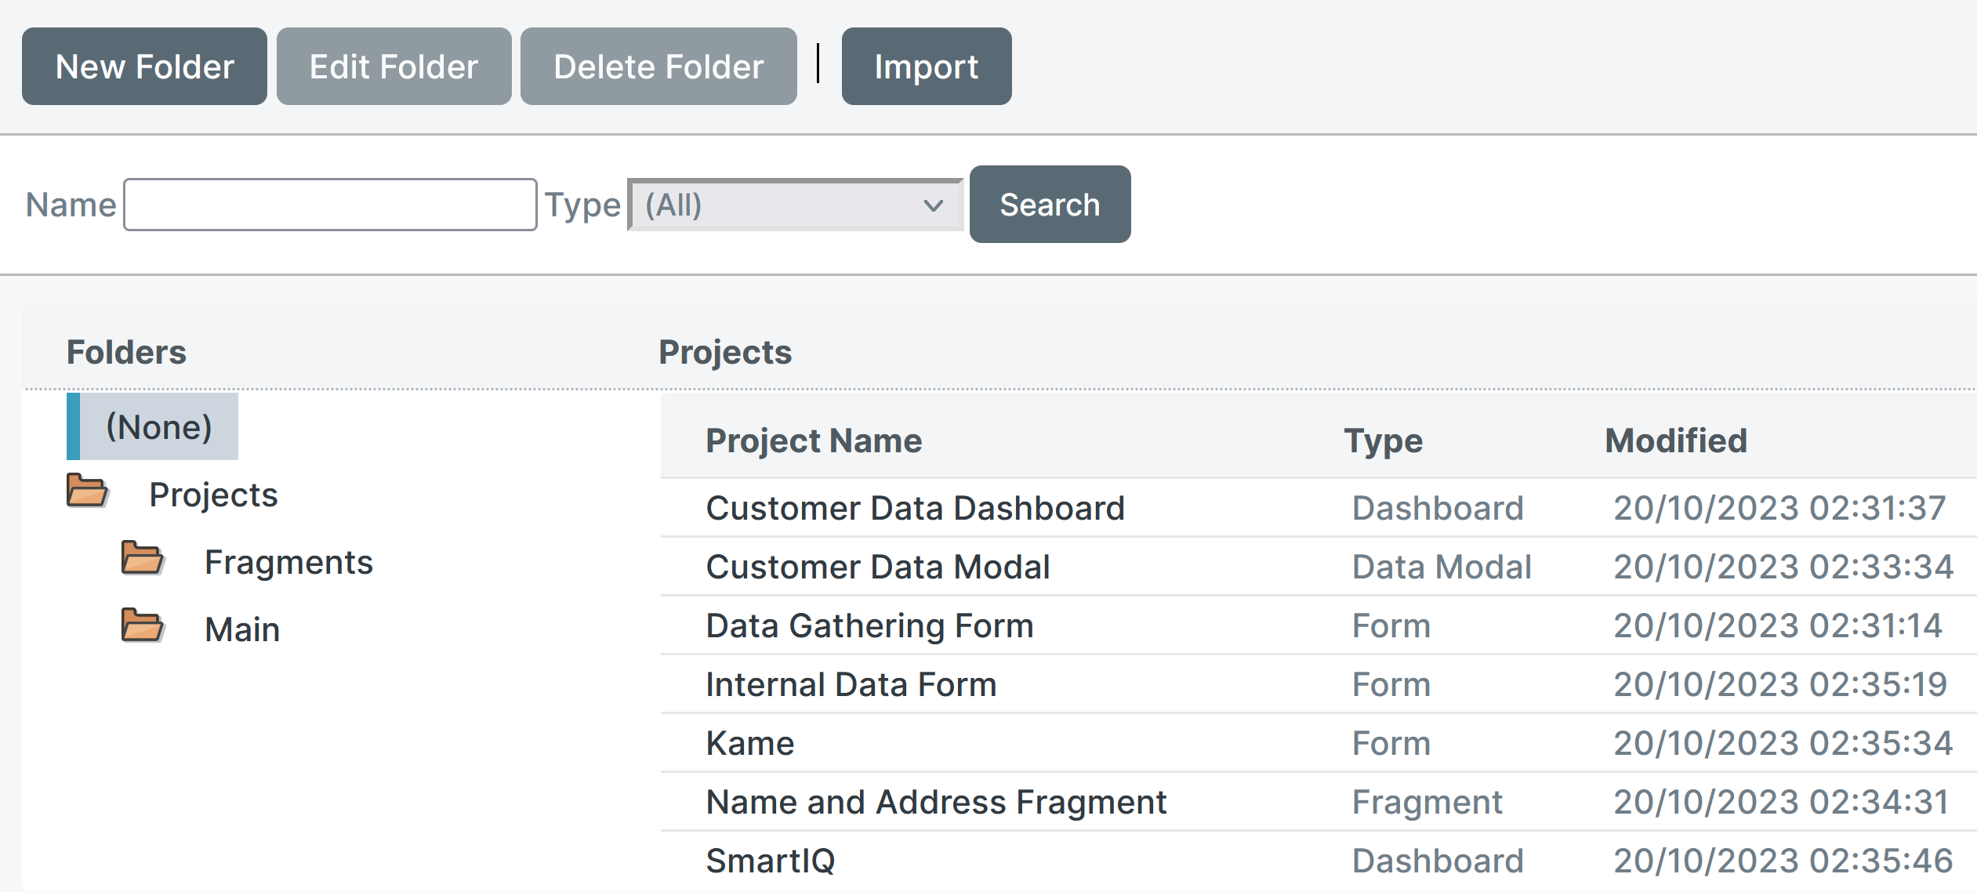Open Name and Address Fragment project
Viewport: 1977px width, 892px height.
(x=936, y=802)
